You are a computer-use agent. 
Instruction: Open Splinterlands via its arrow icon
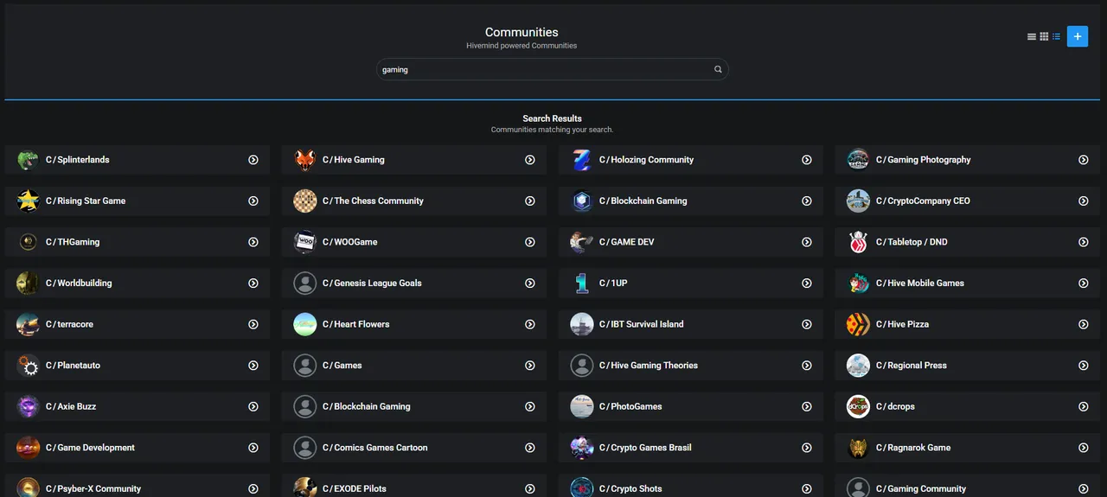253,160
